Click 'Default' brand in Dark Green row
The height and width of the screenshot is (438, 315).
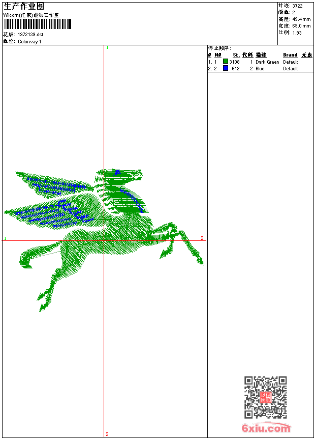point(291,62)
